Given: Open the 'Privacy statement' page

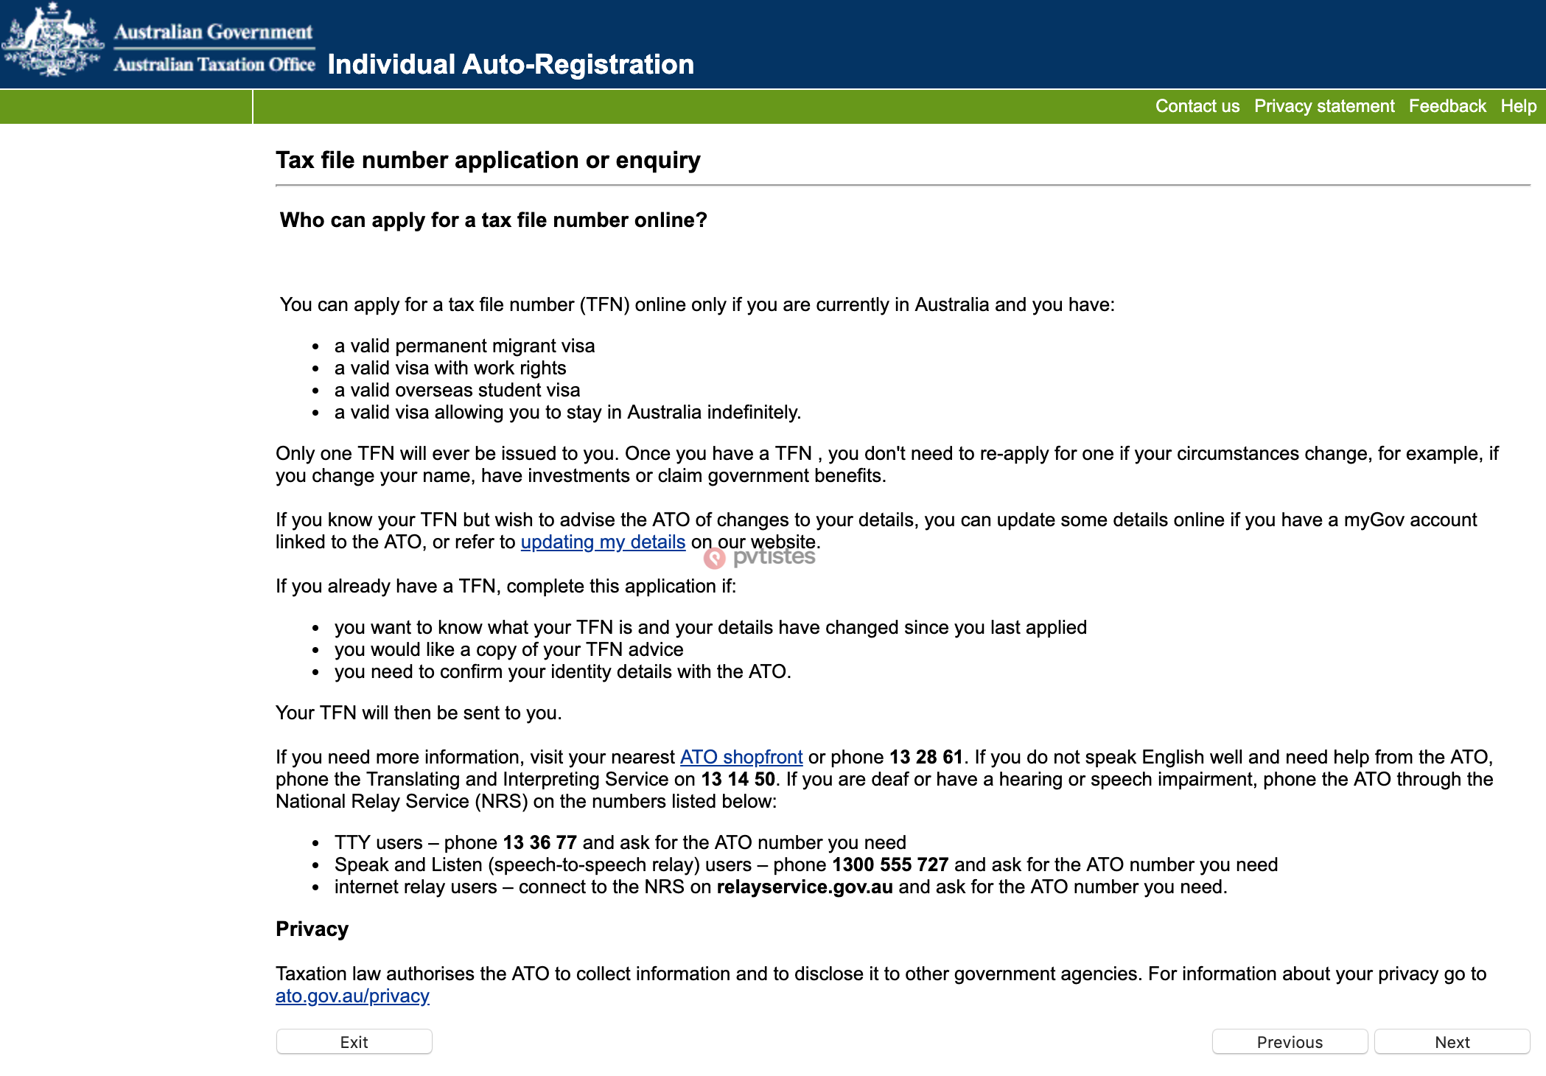Looking at the screenshot, I should tap(1324, 107).
